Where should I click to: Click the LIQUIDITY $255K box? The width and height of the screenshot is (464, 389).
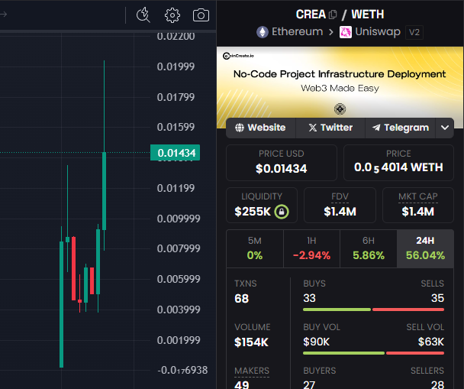tap(262, 205)
